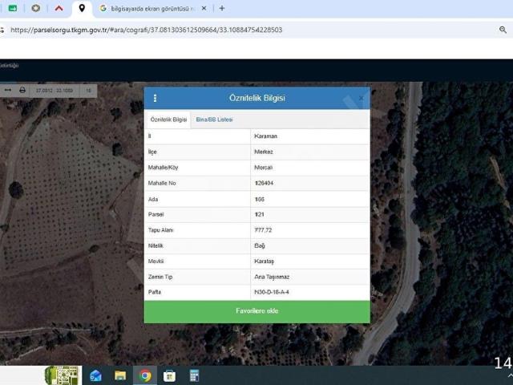Open the Calculator app in the taskbar

click(194, 375)
